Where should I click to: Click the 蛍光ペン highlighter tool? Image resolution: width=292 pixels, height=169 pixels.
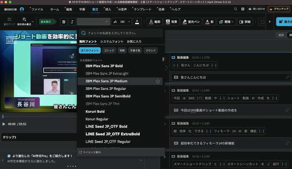(x=191, y=22)
